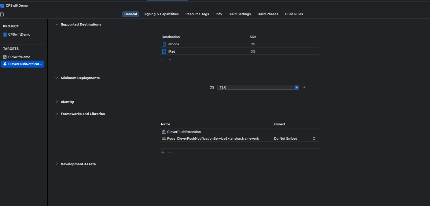Image resolution: width=430 pixels, height=206 pixels.
Task: Click the Destination column header
Action: [x=171, y=37]
